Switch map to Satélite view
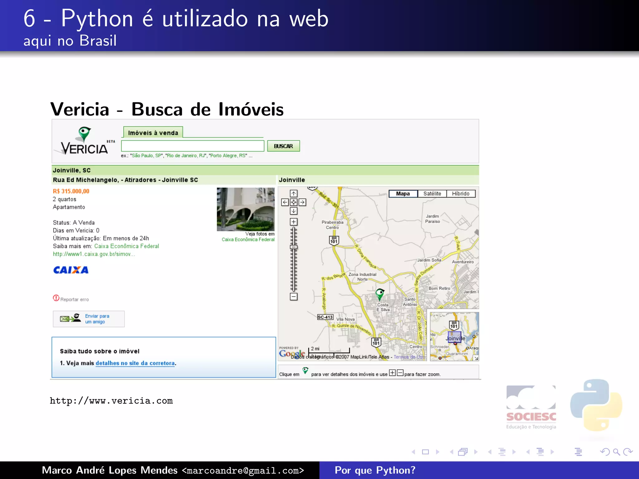The image size is (639, 479). 432,194
